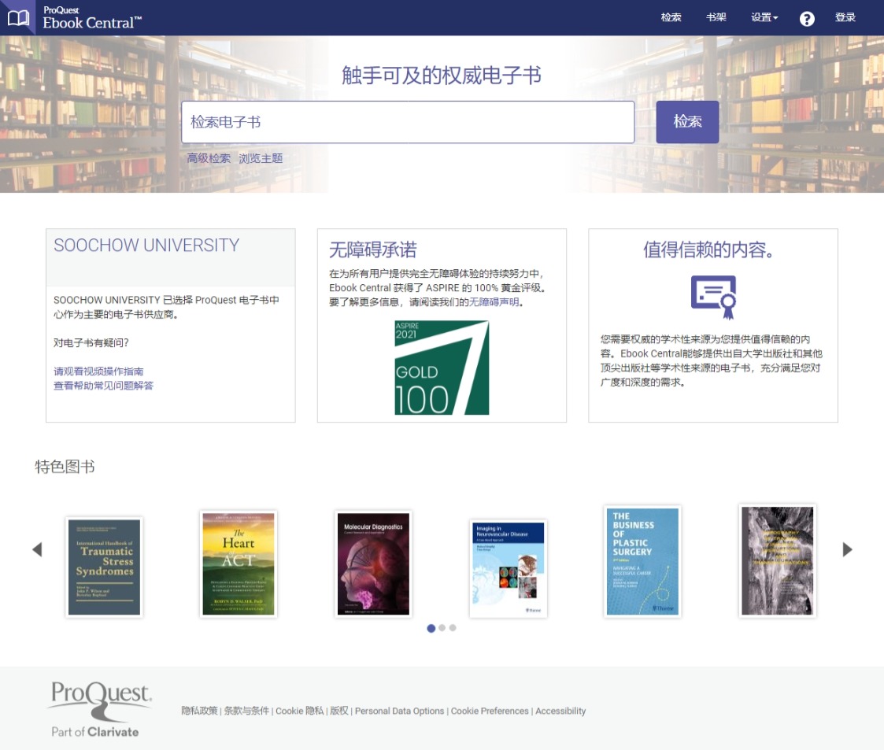
Task: Click the ASPIRE 2021 GOLD 100 badge
Action: (442, 367)
